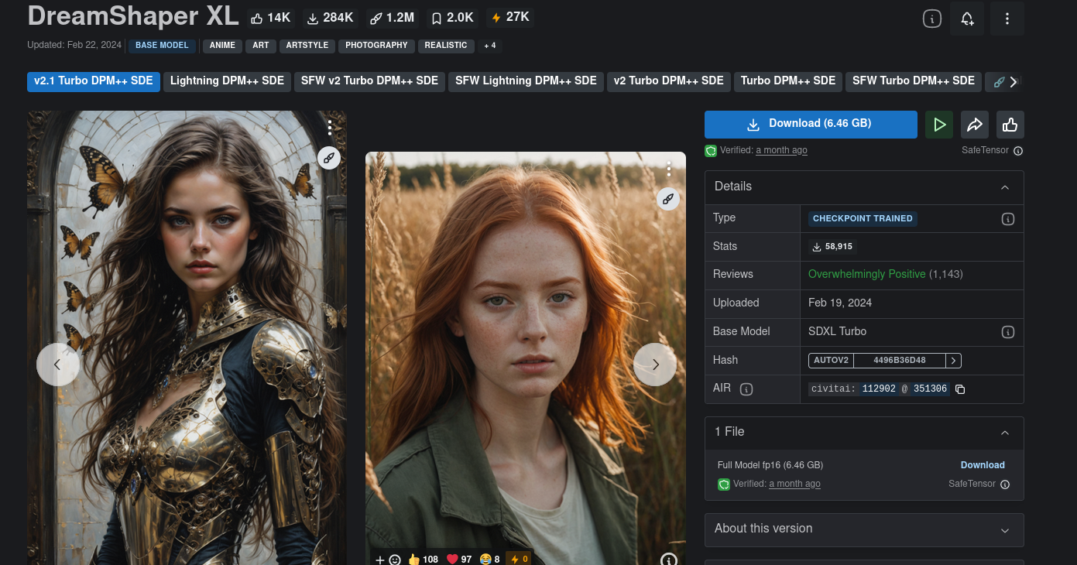Viewport: 1077px width, 565px height.
Task: Click 'a month ago' verified link under Download button
Action: [x=781, y=151]
